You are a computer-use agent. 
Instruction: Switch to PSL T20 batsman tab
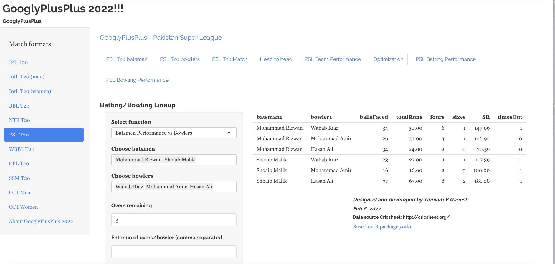click(x=127, y=59)
